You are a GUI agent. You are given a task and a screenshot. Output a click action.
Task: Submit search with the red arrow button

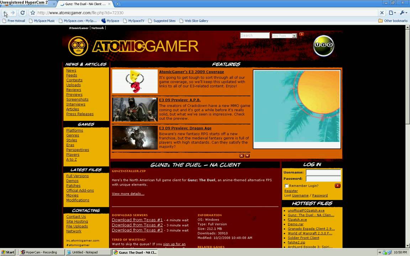click(x=301, y=34)
